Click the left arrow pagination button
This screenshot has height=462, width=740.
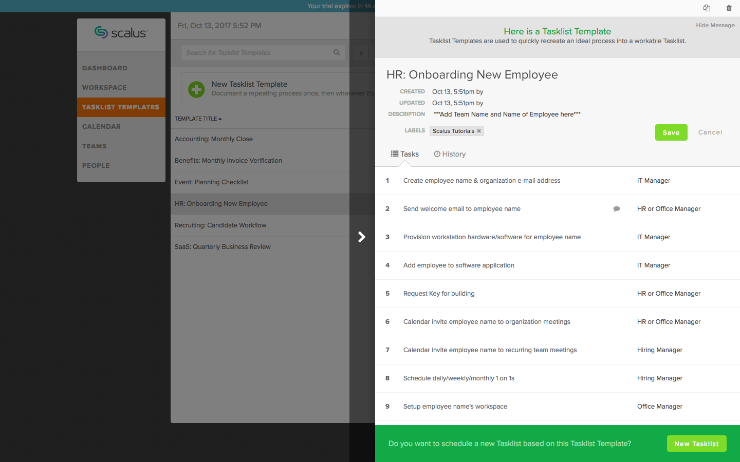pyautogui.click(x=360, y=53)
